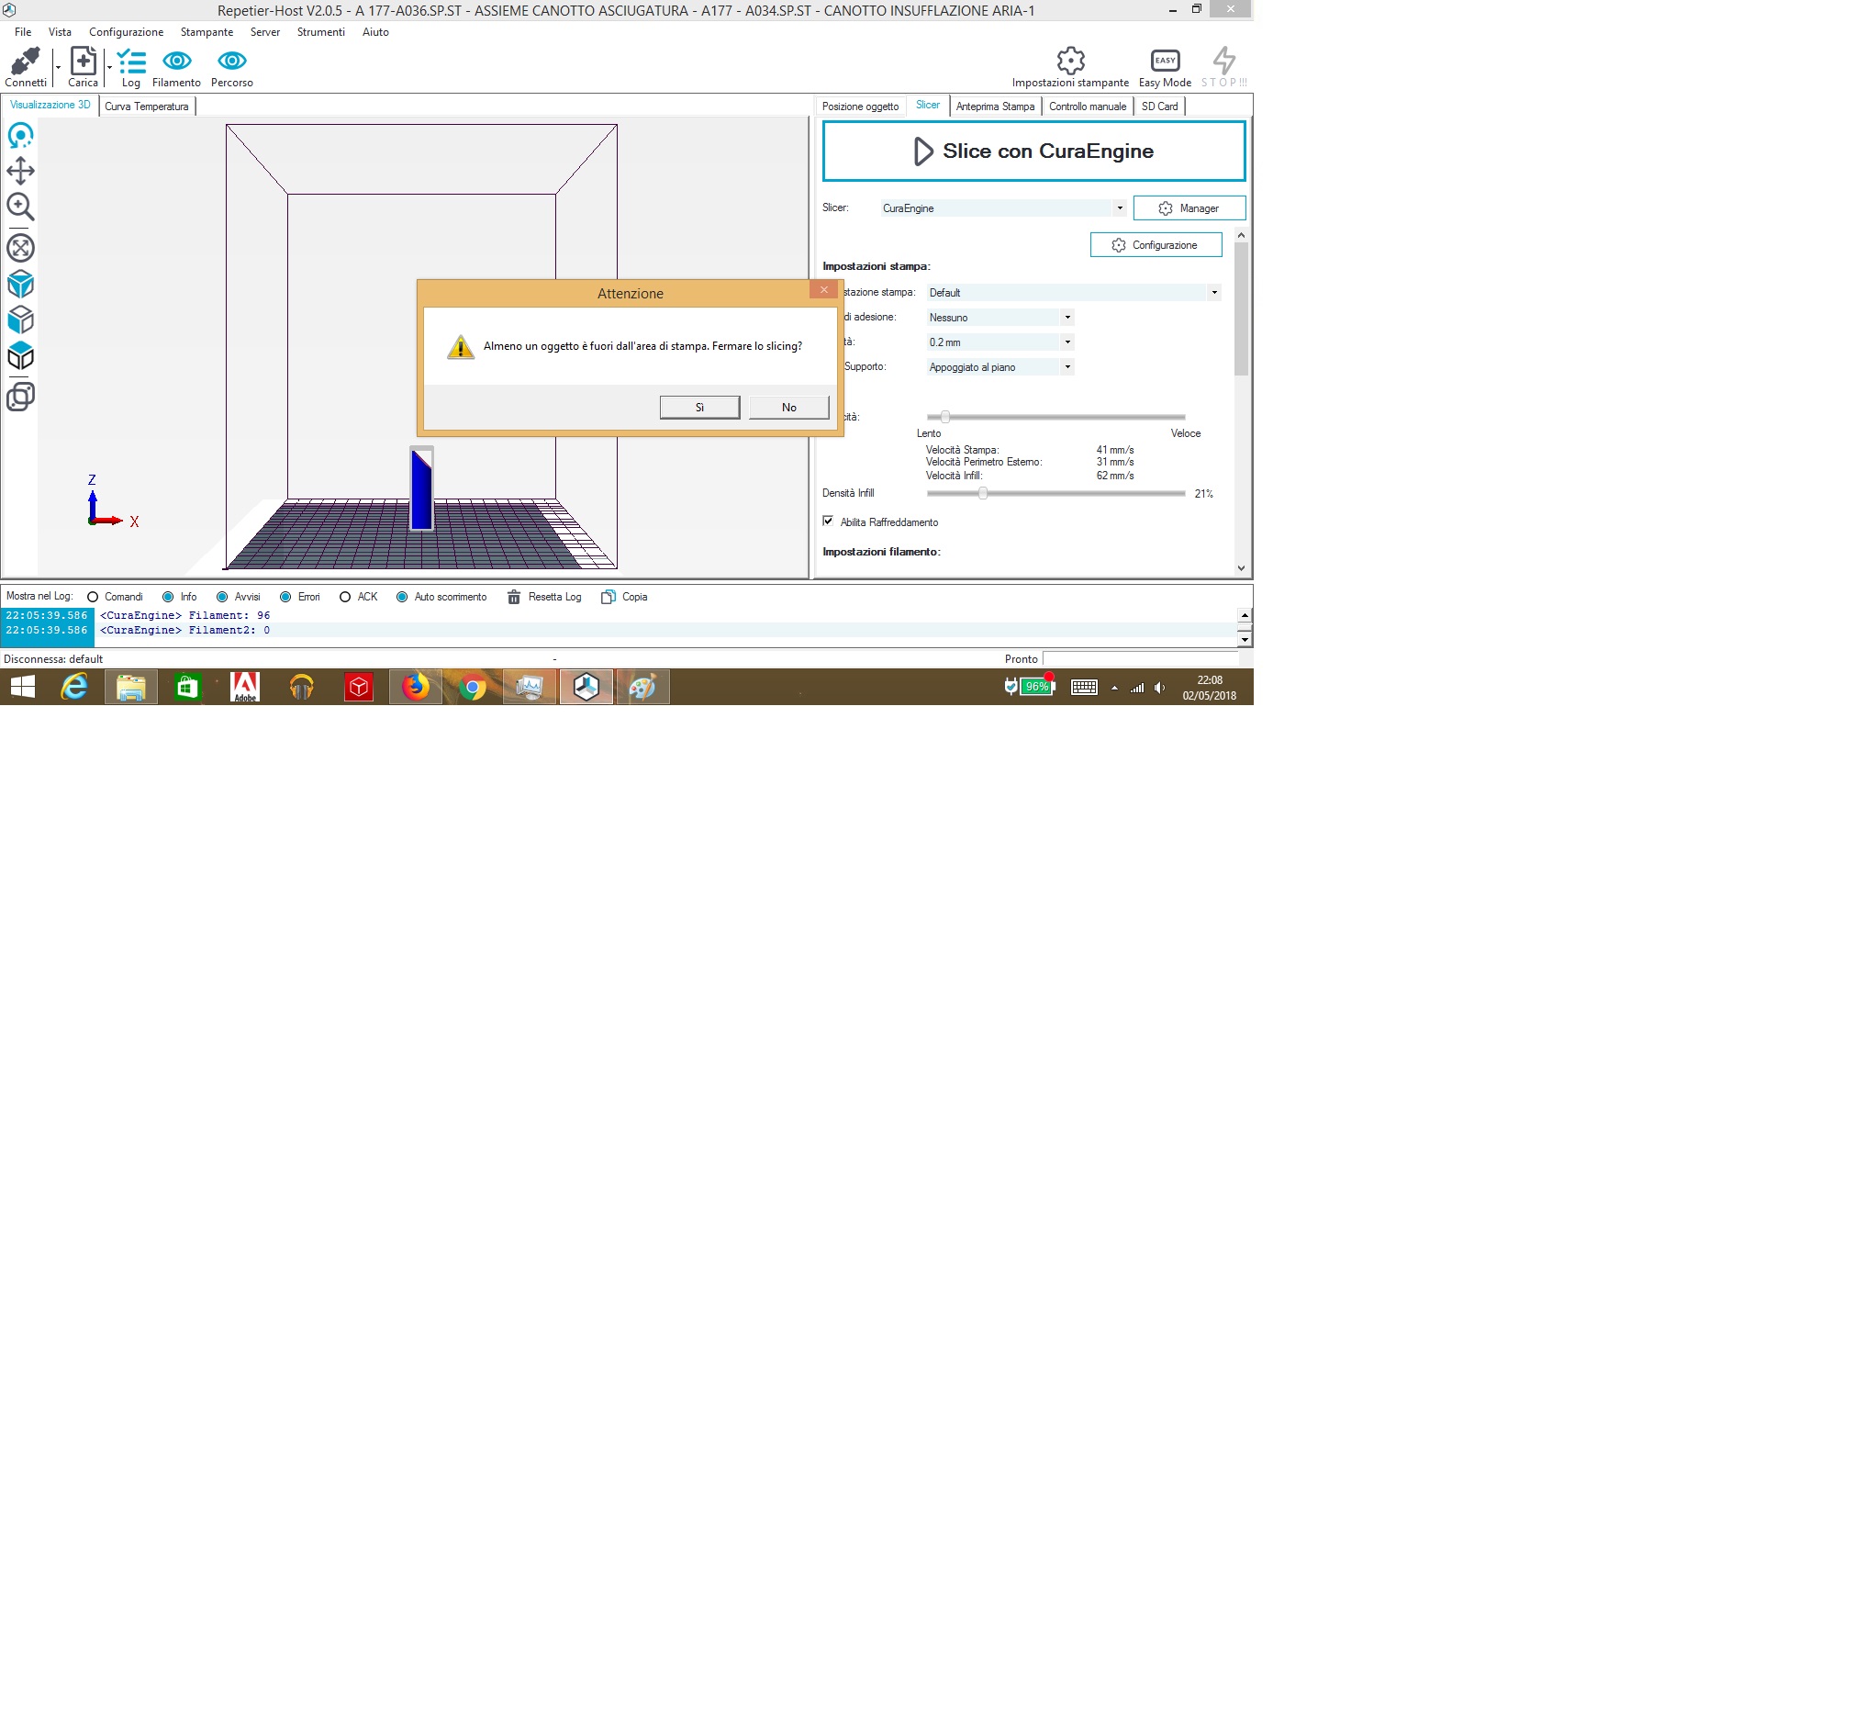The height and width of the screenshot is (1727, 1865).
Task: Open the slicer Manager button
Action: (1189, 208)
